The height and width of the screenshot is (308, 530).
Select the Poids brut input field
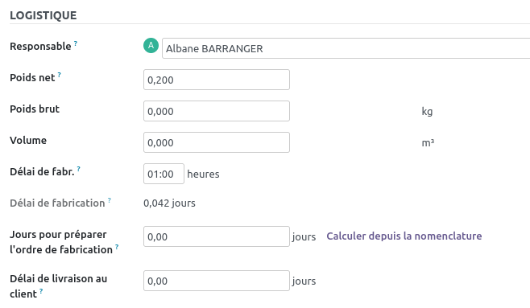tap(217, 111)
